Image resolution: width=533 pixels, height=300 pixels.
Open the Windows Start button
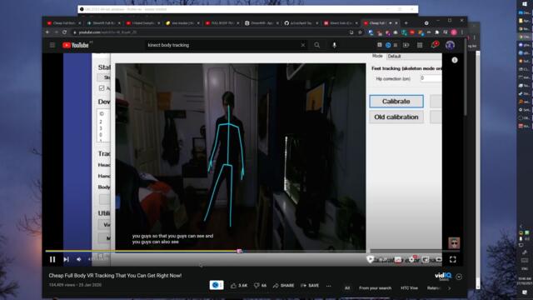pos(525,3)
